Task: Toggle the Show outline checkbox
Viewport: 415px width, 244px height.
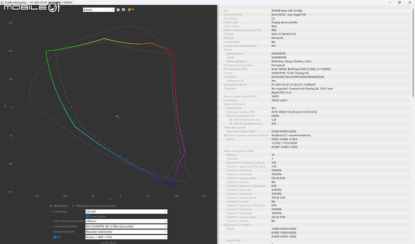Action: (87, 216)
